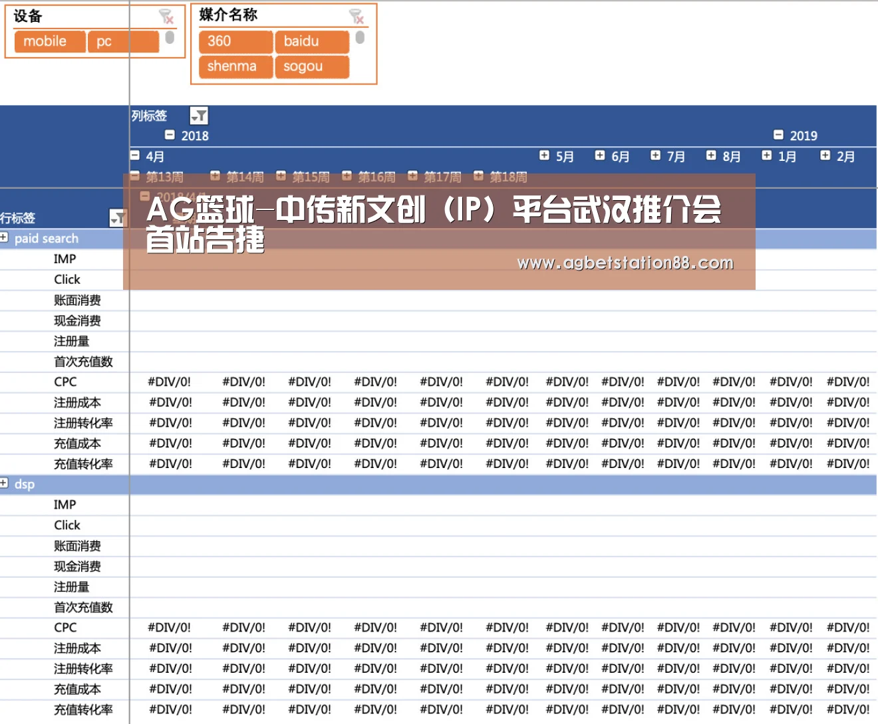Image resolution: width=878 pixels, height=724 pixels.
Task: Click paid search CPC value under 5月
Action: click(x=567, y=382)
